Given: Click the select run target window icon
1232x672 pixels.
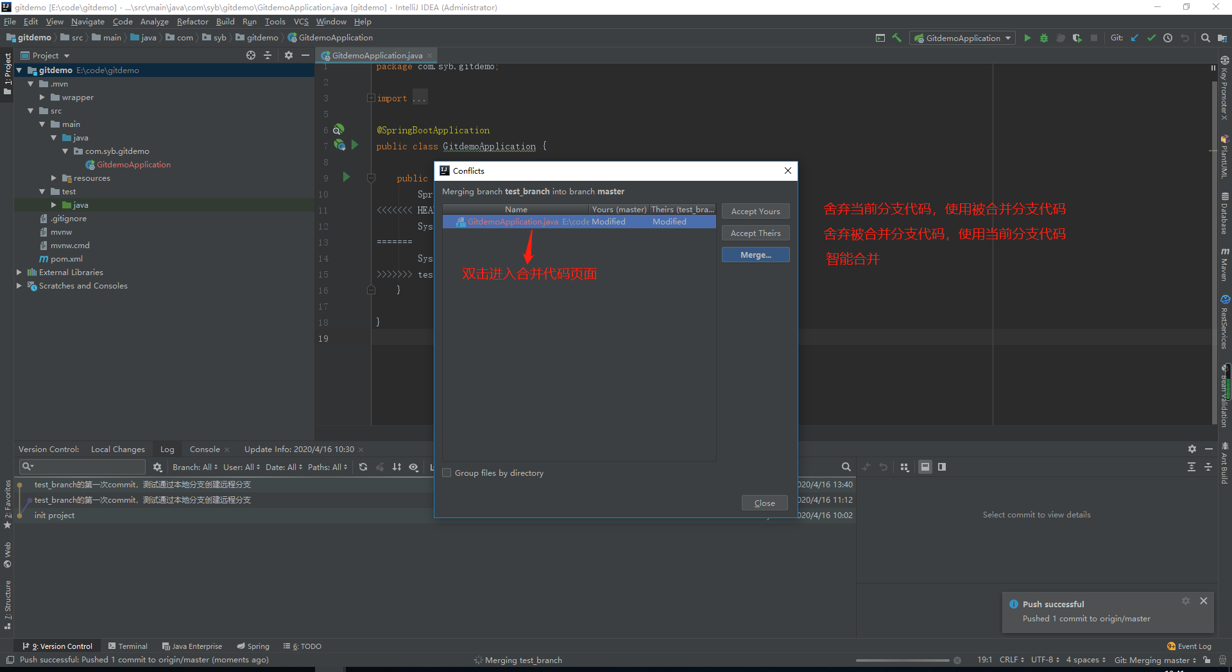Looking at the screenshot, I should coord(880,38).
